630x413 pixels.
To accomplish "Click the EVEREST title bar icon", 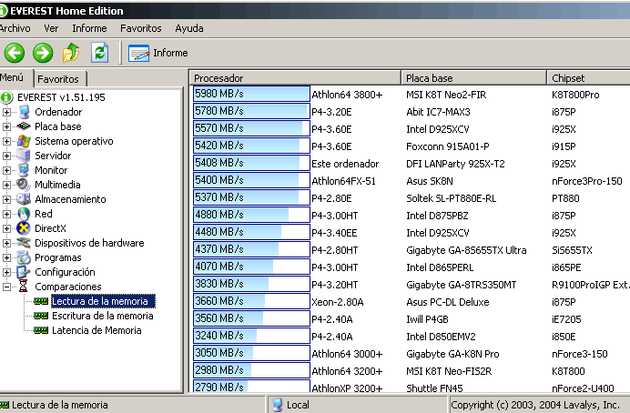I will [x=4, y=10].
